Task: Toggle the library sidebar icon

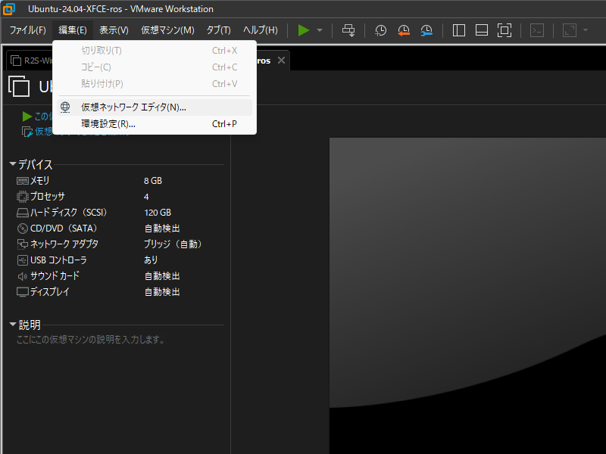Action: [459, 30]
